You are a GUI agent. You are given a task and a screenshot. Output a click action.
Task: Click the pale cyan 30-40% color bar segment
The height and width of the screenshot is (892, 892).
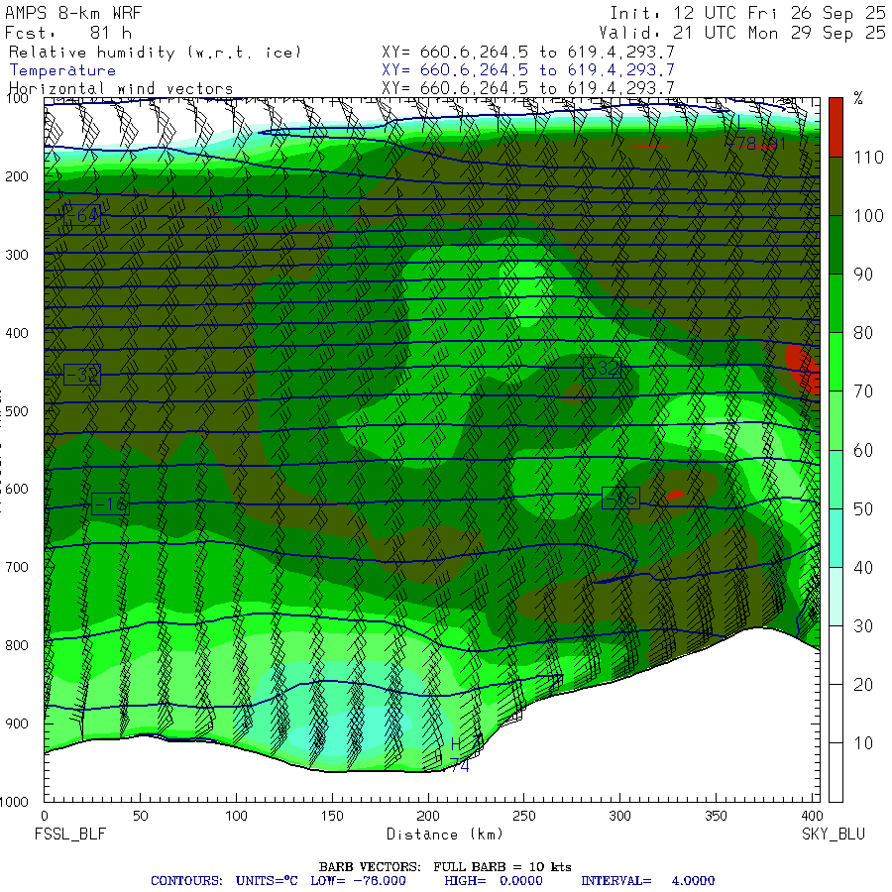[x=836, y=597]
